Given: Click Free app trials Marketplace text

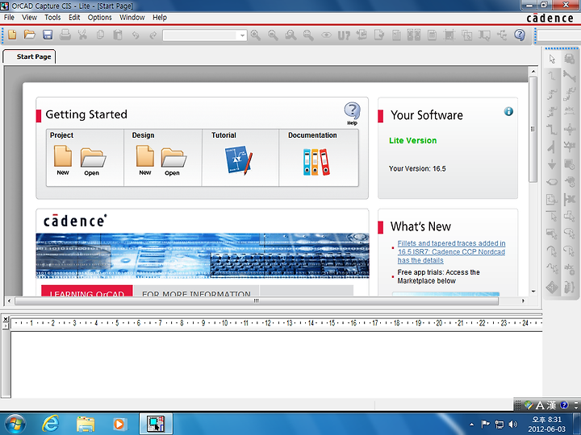Looking at the screenshot, I should click(438, 276).
